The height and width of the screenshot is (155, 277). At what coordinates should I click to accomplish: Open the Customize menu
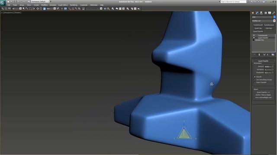point(84,5)
